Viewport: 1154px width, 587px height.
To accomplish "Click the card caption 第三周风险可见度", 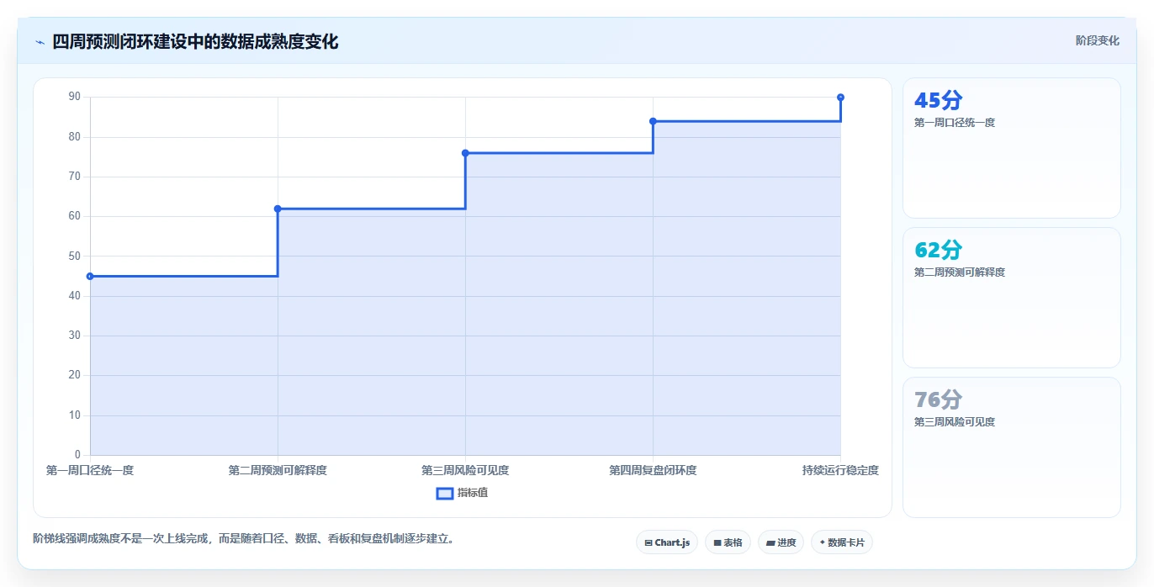I will click(955, 422).
